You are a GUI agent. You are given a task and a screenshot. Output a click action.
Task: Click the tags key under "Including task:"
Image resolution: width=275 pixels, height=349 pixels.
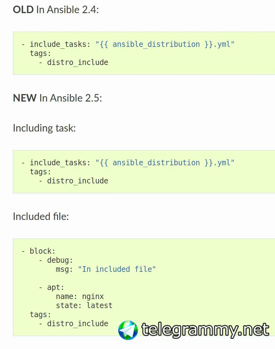pyautogui.click(x=40, y=172)
